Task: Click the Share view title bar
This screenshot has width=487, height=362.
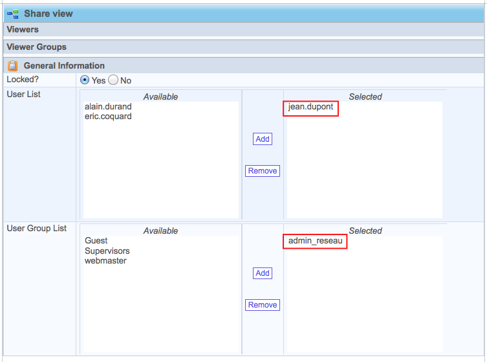Action: (259, 13)
